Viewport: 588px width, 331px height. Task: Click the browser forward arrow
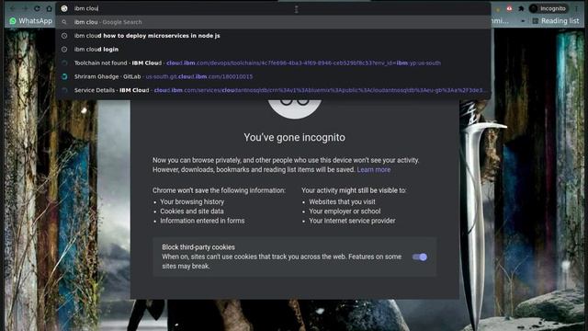25,8
